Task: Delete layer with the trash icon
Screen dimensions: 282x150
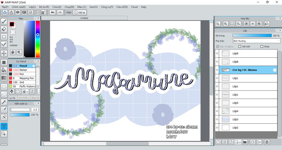Action: coord(267,142)
